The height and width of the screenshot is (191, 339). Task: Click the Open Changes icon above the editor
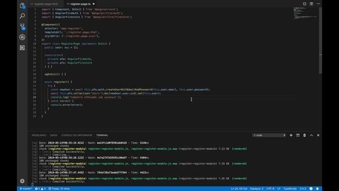tap(305, 4)
